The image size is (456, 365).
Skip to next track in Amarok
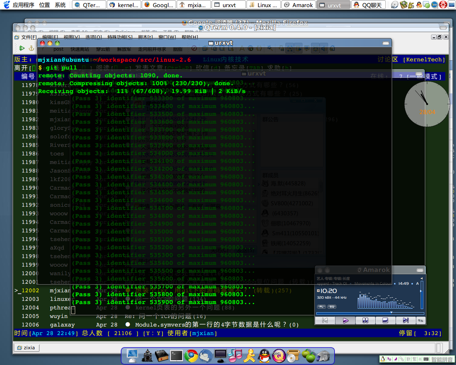click(405, 320)
